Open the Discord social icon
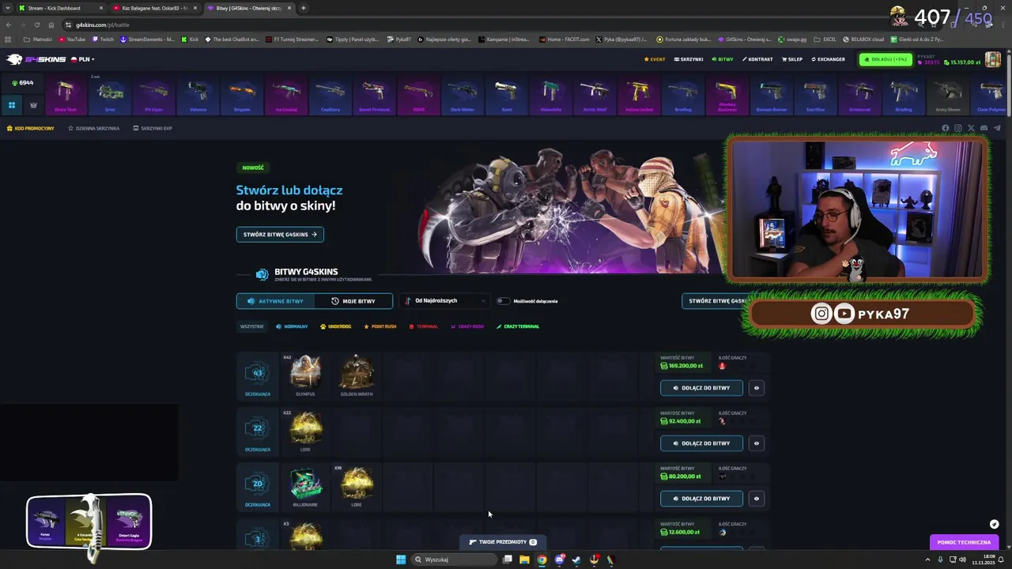This screenshot has height=569, width=1012. tap(984, 128)
